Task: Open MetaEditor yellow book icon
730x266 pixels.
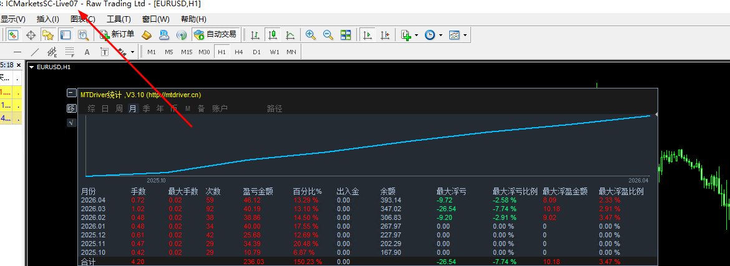Action: click(x=147, y=35)
